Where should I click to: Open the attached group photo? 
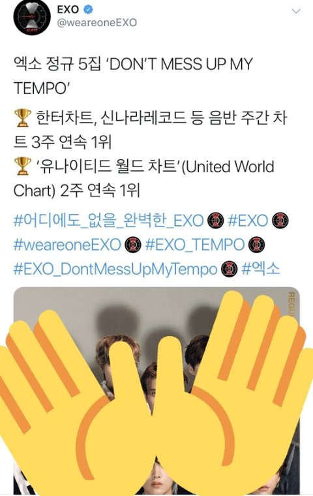click(156, 391)
